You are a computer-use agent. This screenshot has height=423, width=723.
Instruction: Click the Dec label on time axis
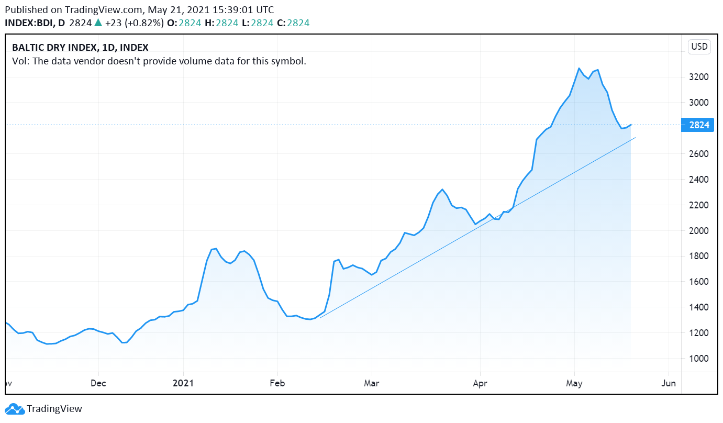point(98,383)
